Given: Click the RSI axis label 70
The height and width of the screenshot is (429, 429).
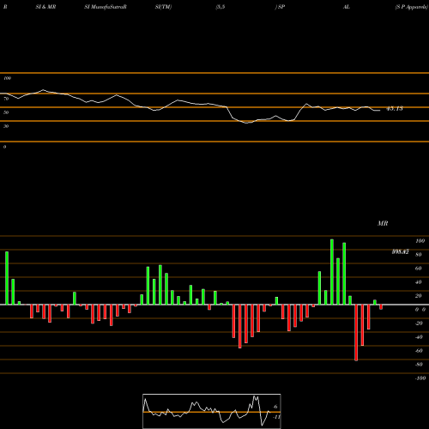Looking at the screenshot, I should tap(6, 99).
